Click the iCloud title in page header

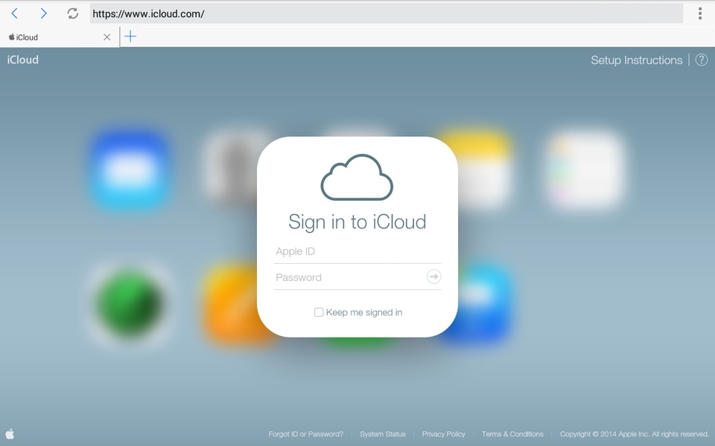[23, 59]
